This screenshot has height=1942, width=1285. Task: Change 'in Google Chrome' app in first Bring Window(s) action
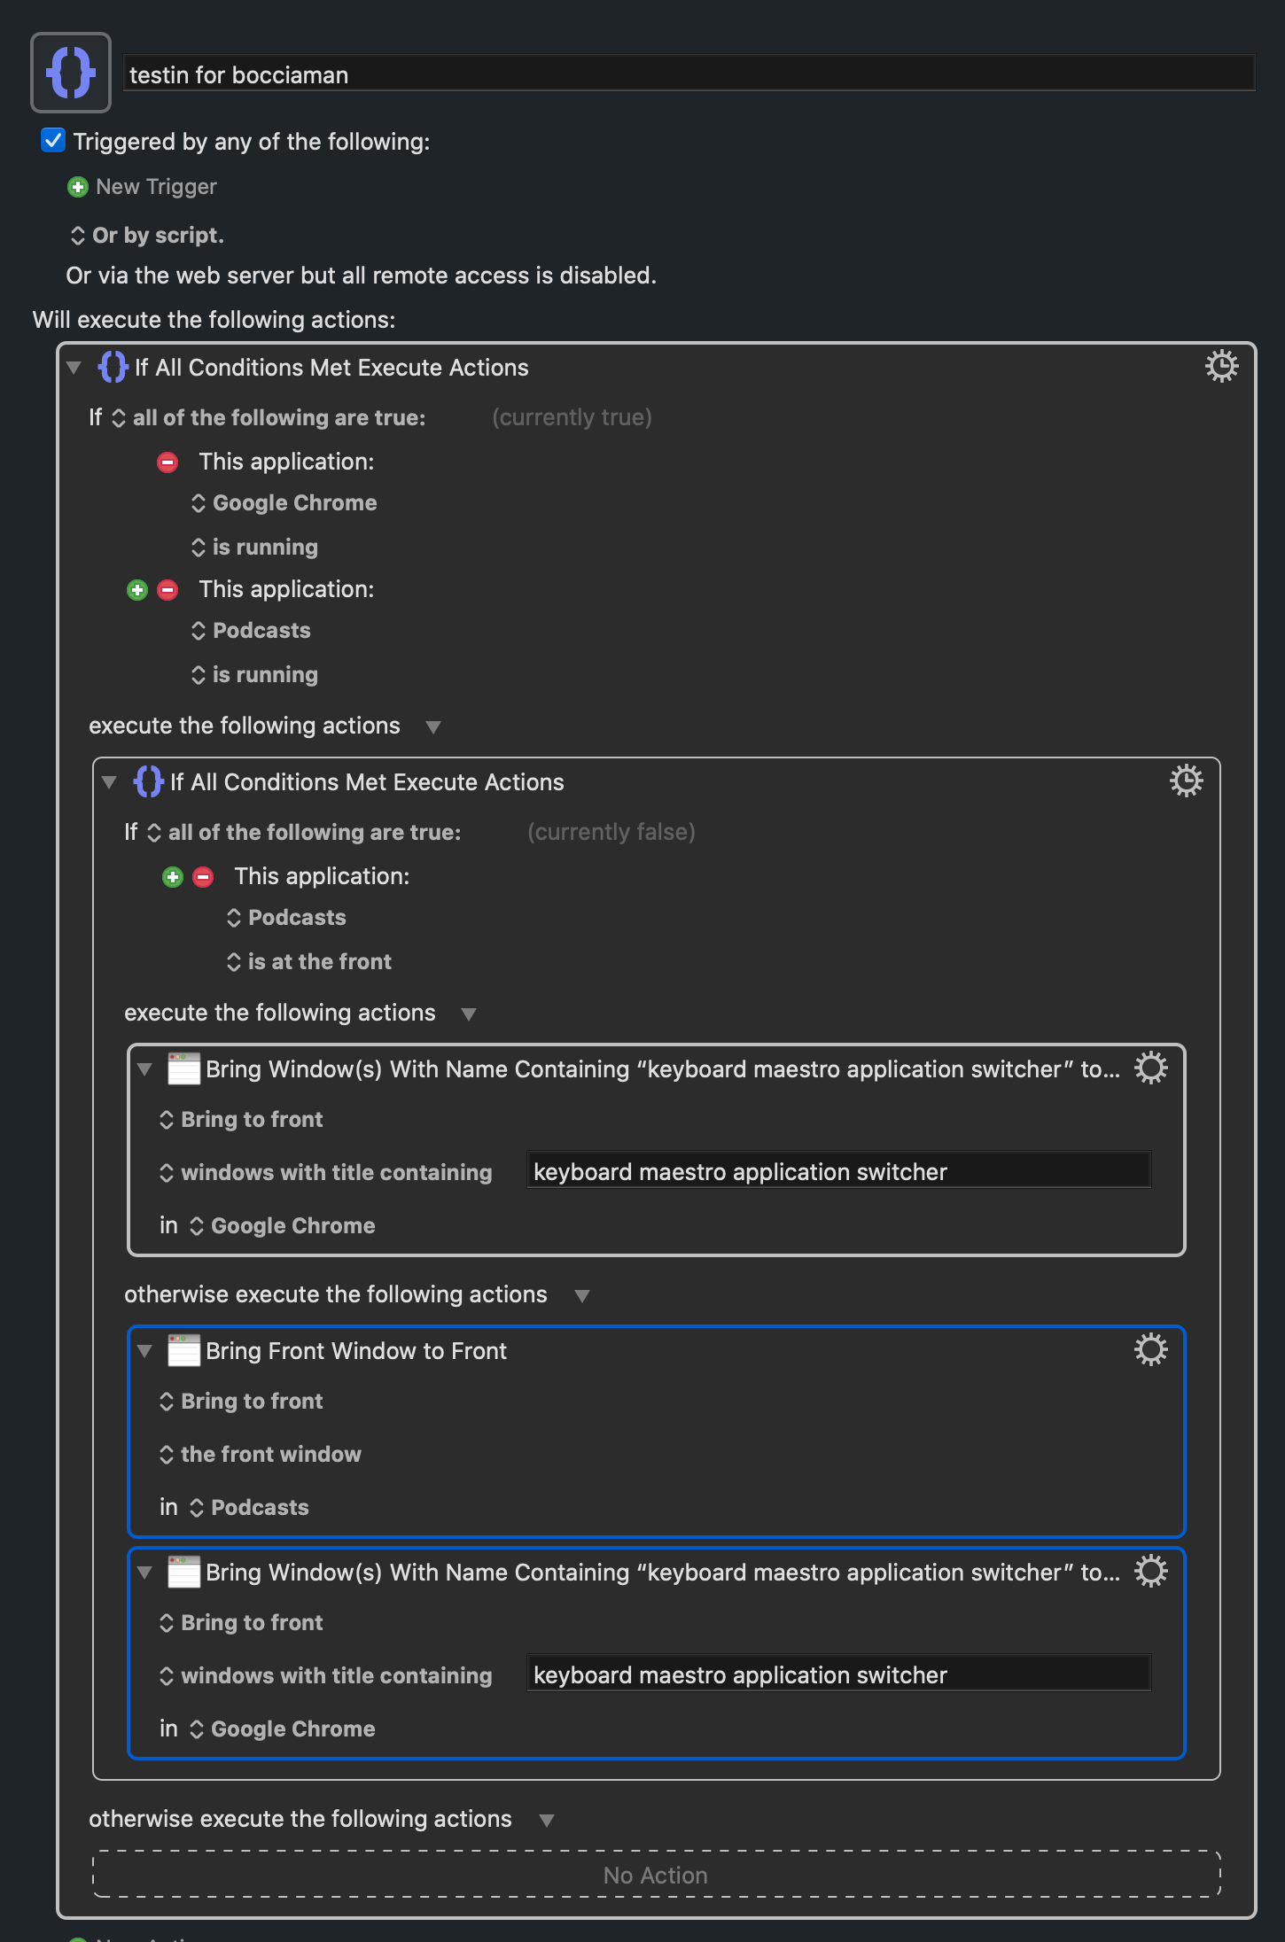(282, 1226)
